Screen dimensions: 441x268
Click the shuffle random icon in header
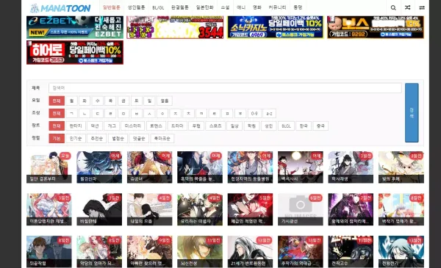(x=407, y=7)
